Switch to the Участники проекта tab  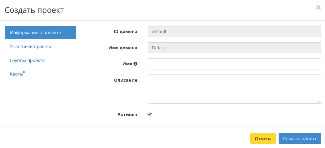point(31,46)
